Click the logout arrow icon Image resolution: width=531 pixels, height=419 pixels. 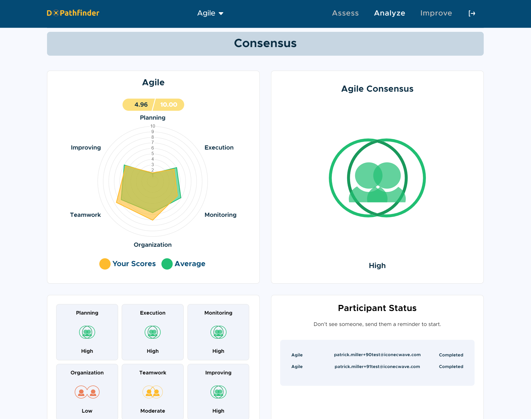(472, 13)
